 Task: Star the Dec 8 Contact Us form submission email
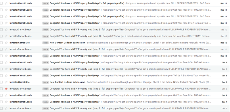(6, 82)
